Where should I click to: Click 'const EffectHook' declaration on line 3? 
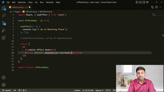point(27,21)
